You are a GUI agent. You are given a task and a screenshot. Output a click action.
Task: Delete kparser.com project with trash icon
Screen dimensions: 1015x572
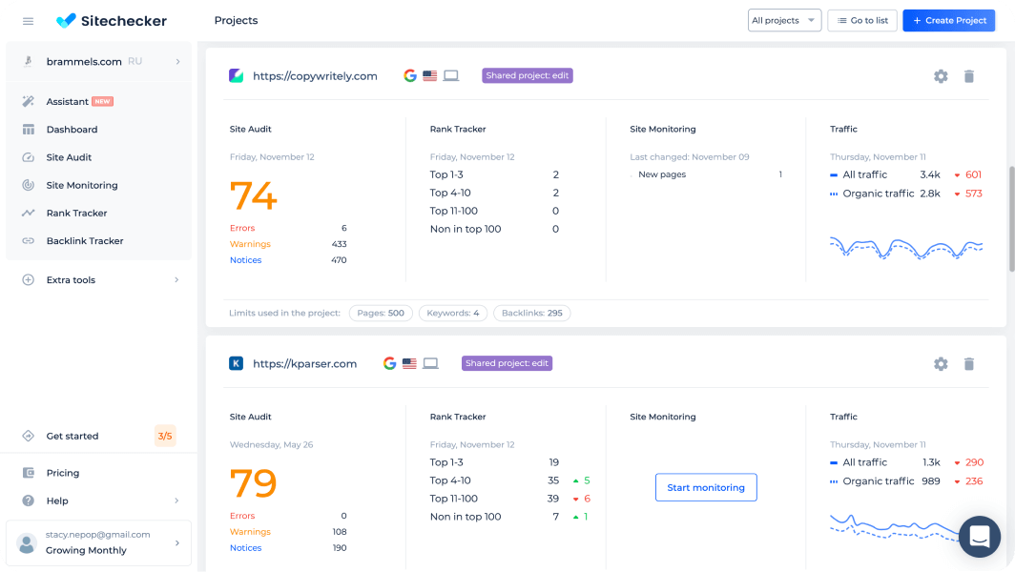click(x=969, y=364)
